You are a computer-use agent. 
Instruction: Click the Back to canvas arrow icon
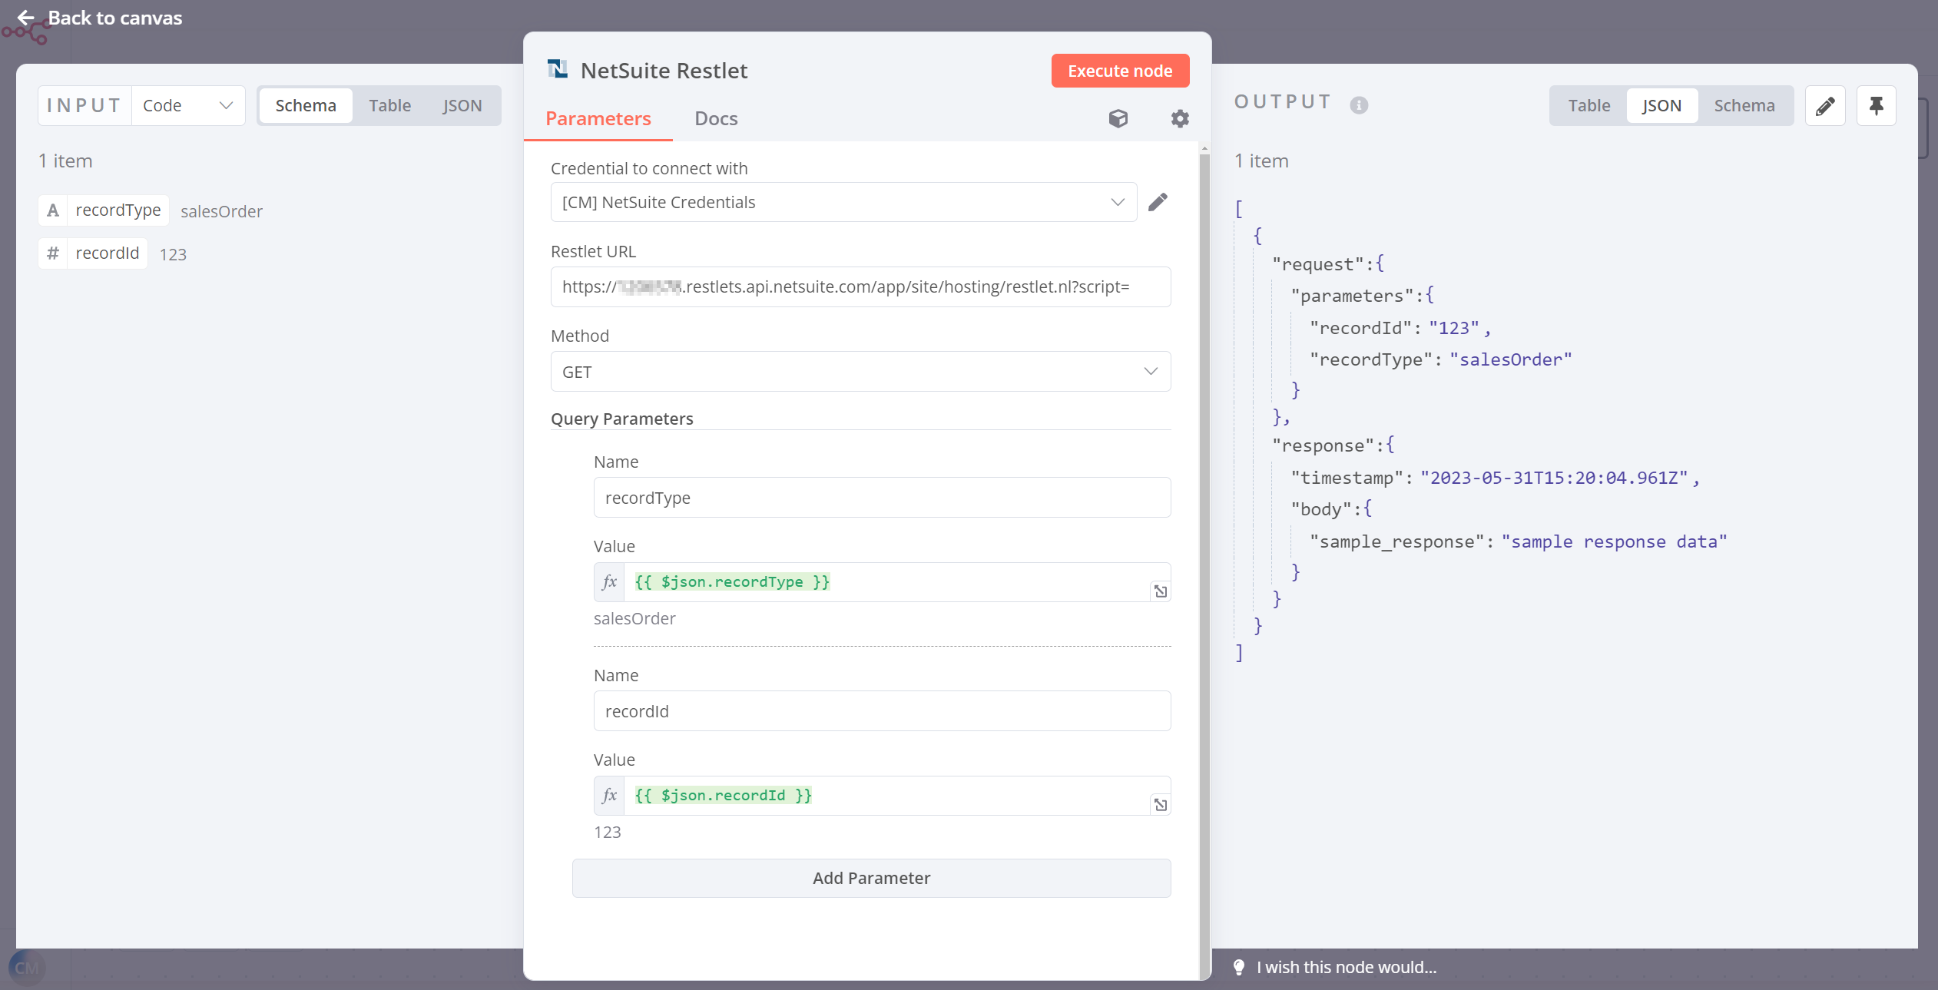tap(25, 18)
